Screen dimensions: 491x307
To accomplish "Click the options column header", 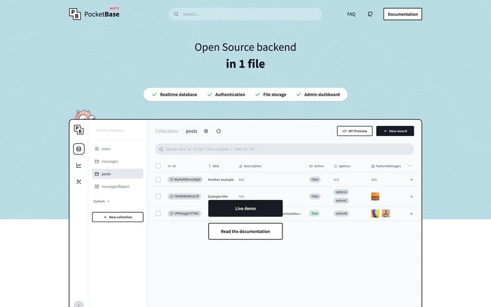I will (x=342, y=166).
